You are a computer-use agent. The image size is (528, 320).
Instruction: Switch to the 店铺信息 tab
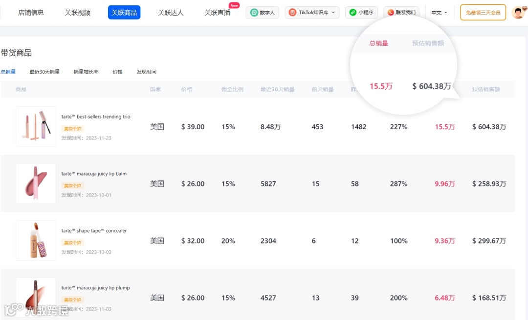click(31, 12)
